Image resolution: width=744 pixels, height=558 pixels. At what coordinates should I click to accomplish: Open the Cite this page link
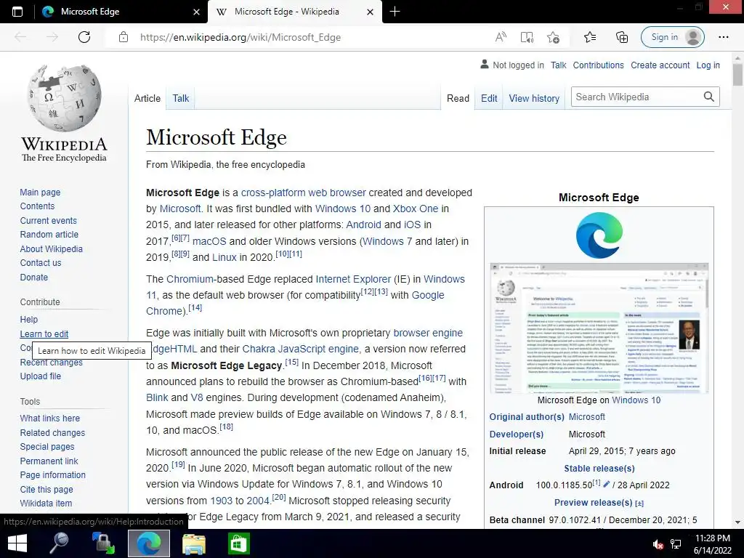tap(46, 489)
